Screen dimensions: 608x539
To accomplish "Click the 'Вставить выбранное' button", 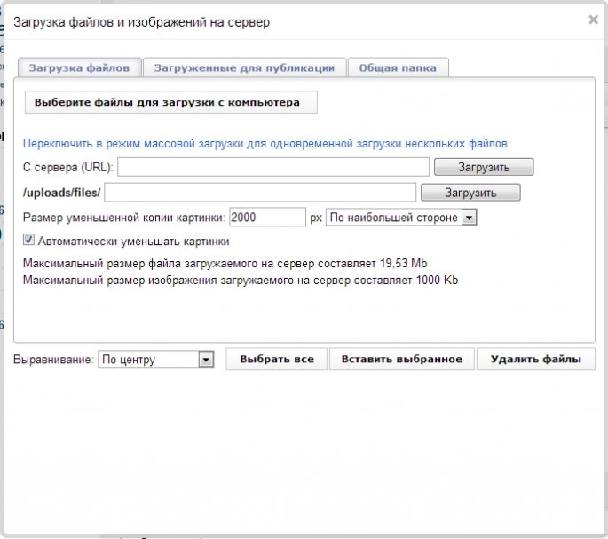I will (x=402, y=359).
